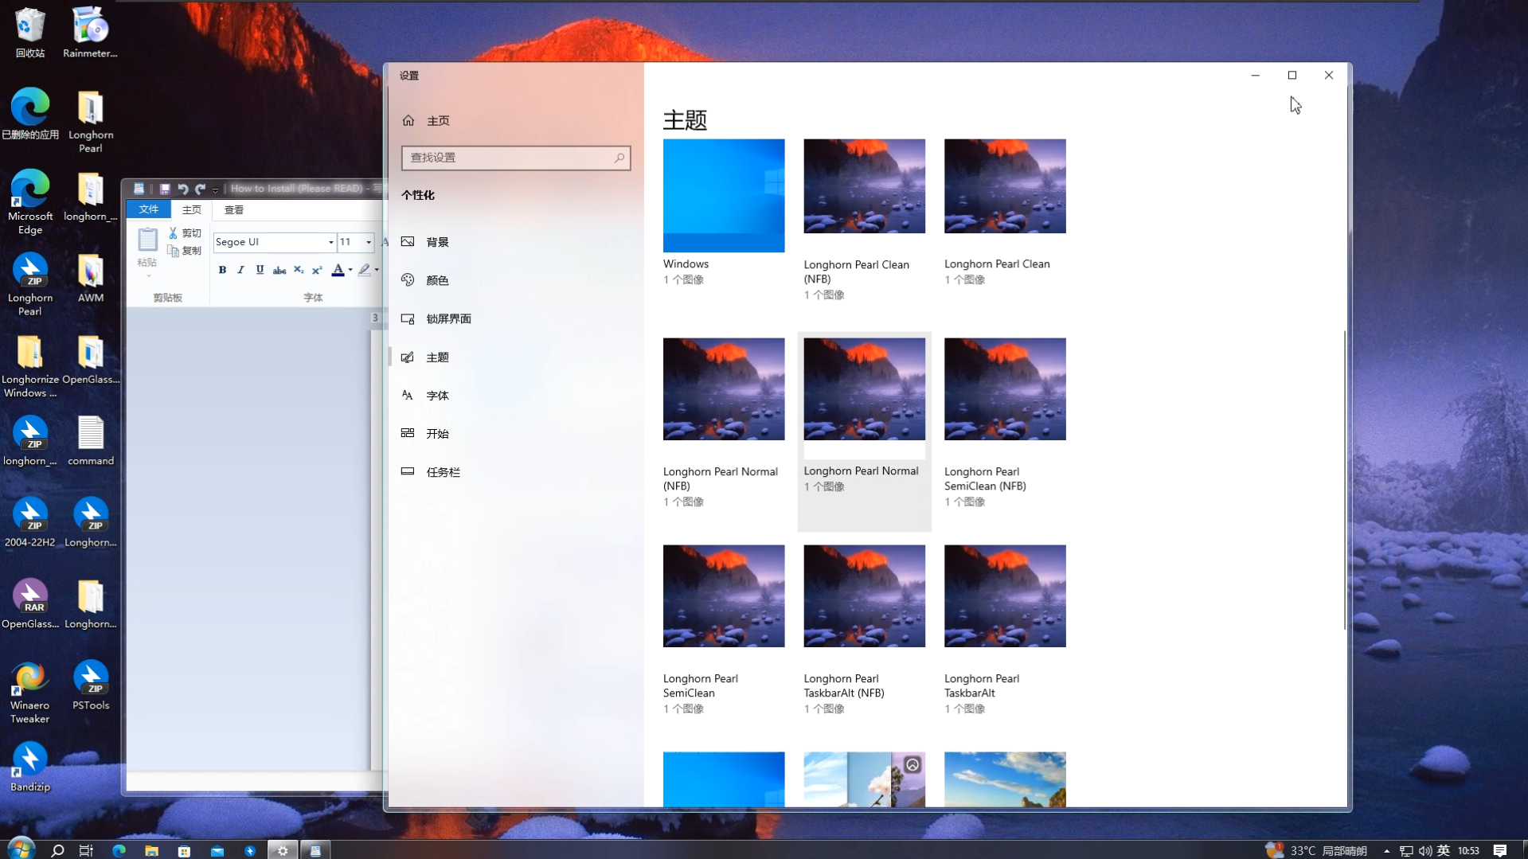Open Mail app from taskbar

tap(217, 850)
